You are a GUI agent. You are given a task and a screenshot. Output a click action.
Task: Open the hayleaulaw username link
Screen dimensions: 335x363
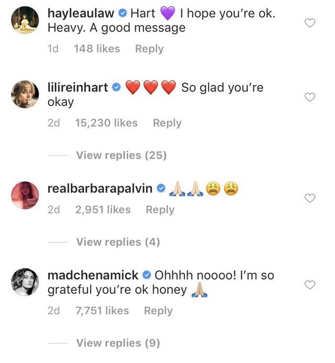(x=81, y=14)
